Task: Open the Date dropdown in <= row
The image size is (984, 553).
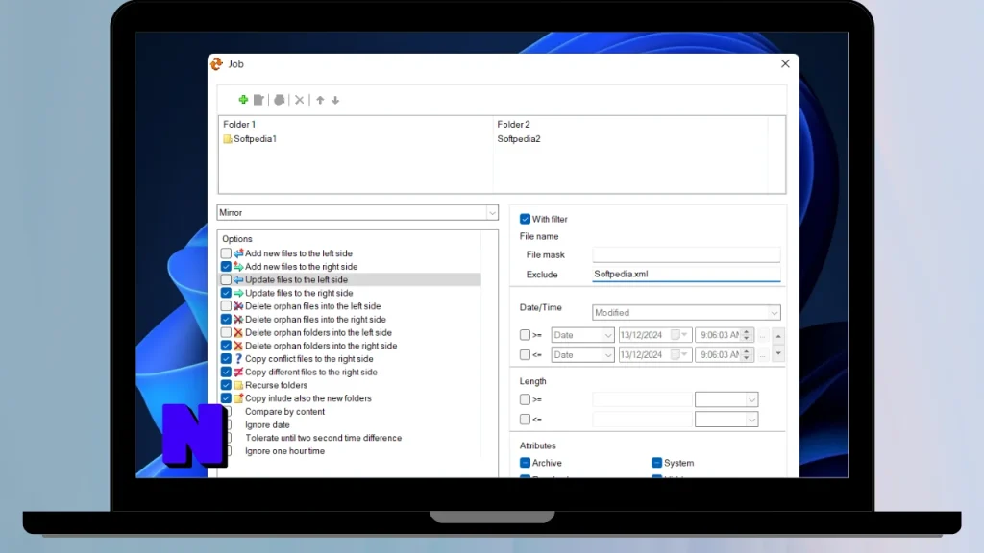Action: click(x=607, y=355)
